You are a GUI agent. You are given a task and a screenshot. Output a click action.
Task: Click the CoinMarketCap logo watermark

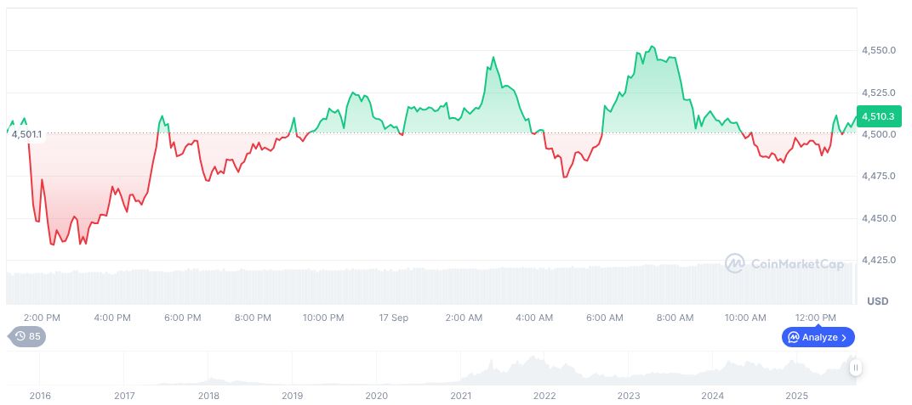click(x=735, y=264)
